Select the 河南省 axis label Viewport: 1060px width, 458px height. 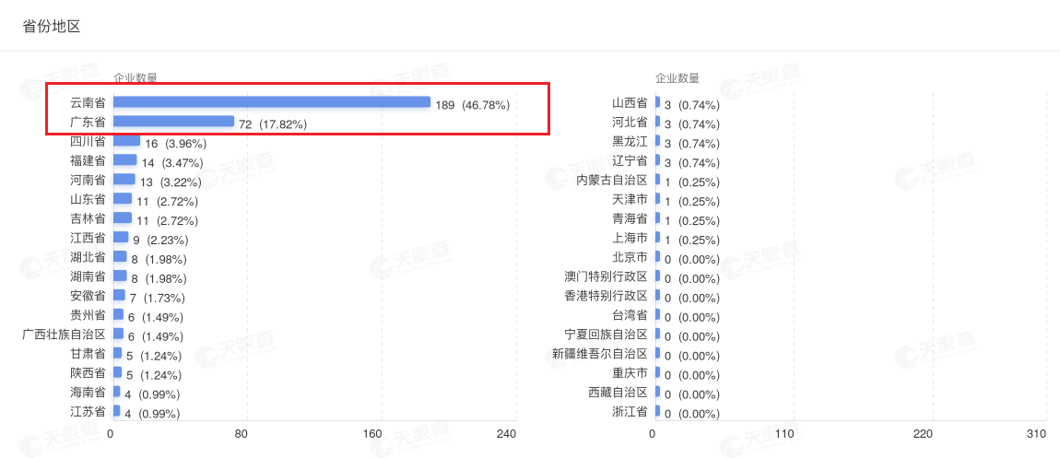[88, 180]
